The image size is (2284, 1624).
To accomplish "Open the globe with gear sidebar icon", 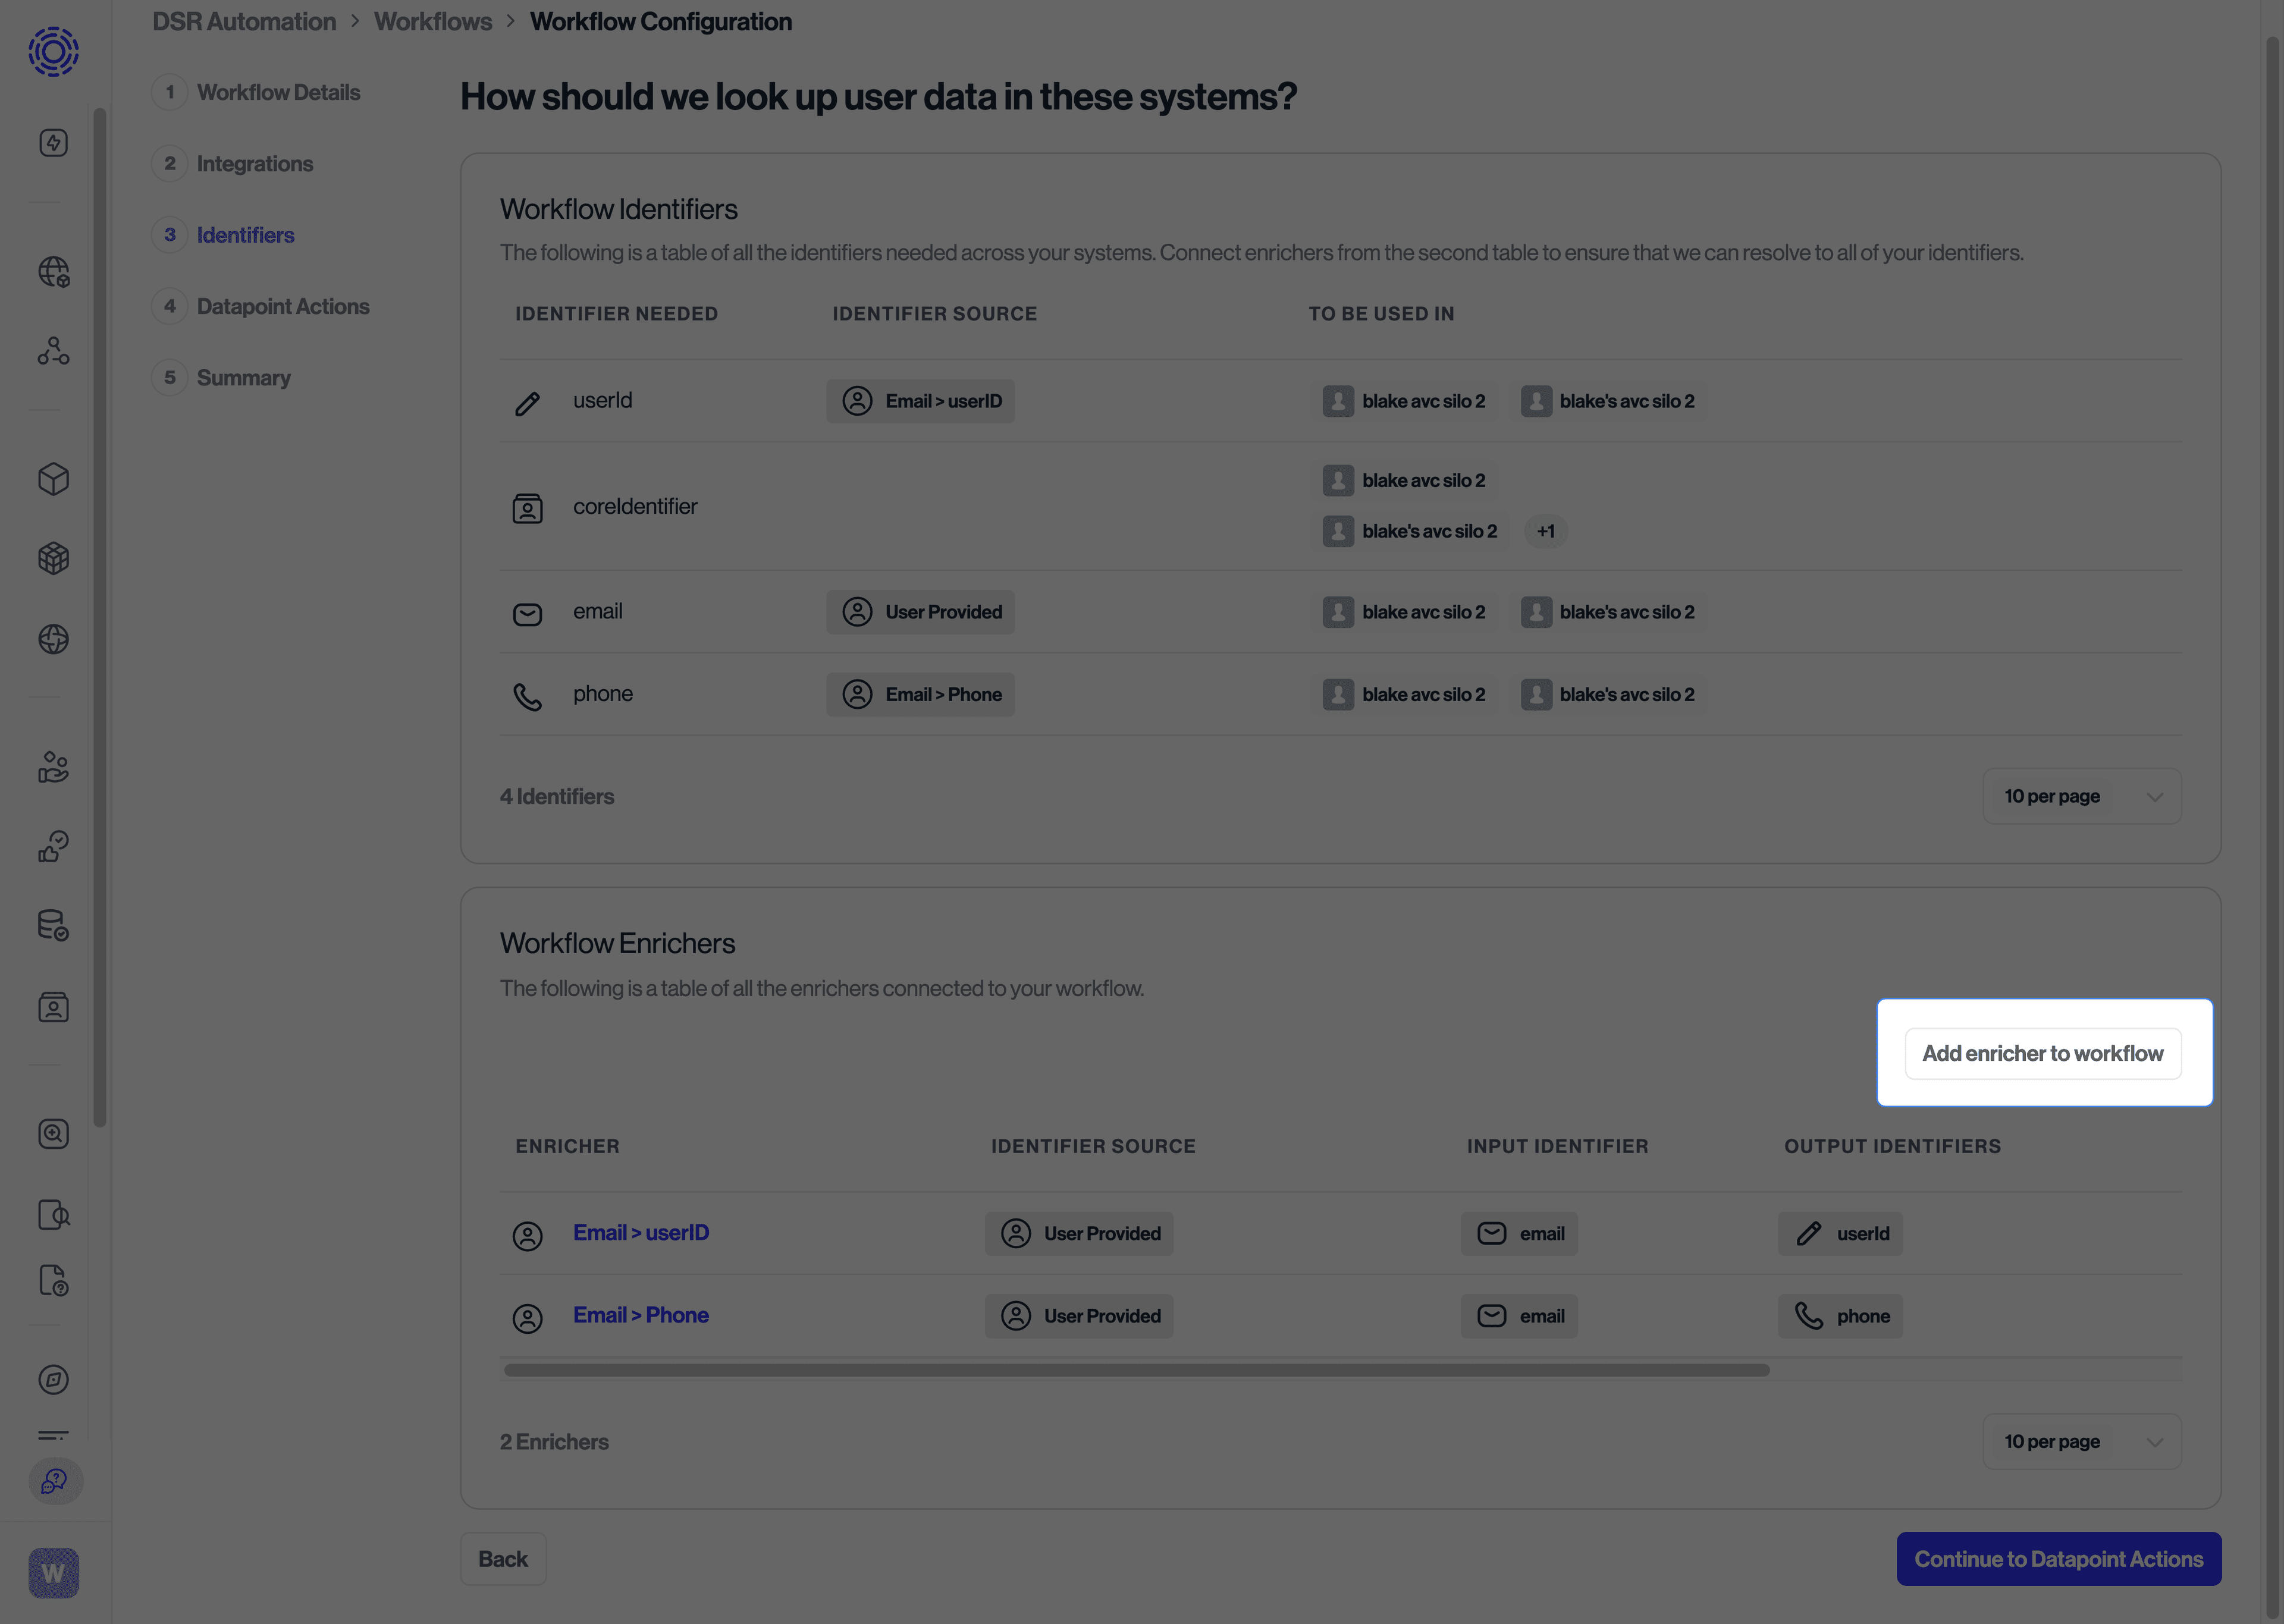I will 53,271.
